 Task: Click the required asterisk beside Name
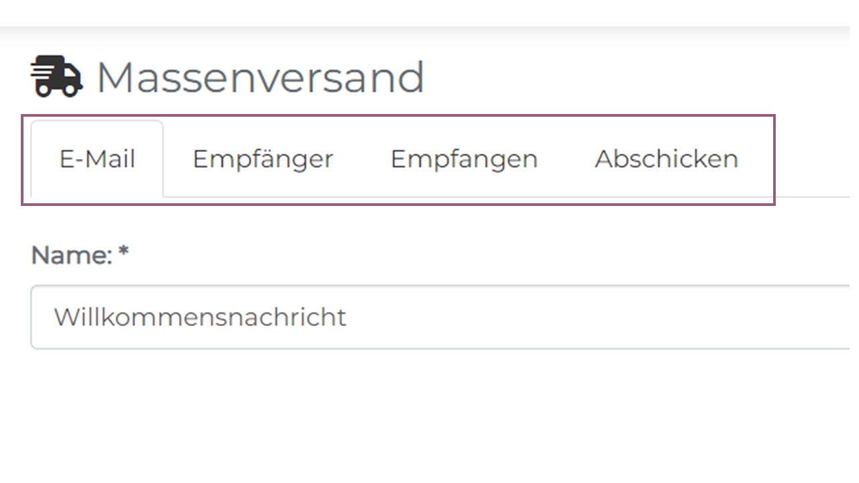pyautogui.click(x=123, y=254)
